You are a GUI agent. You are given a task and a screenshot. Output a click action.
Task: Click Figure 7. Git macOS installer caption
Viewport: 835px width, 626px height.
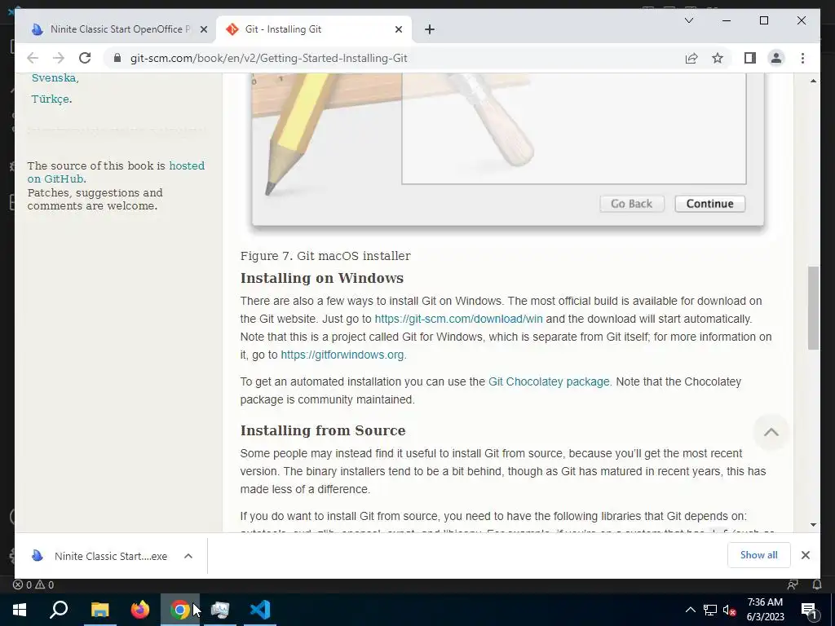pos(325,256)
